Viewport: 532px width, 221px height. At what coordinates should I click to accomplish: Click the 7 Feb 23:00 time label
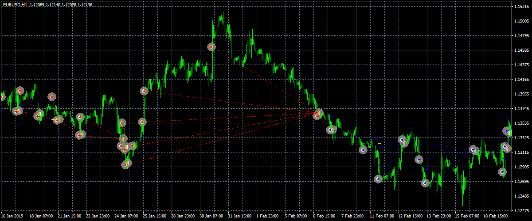click(x=353, y=216)
